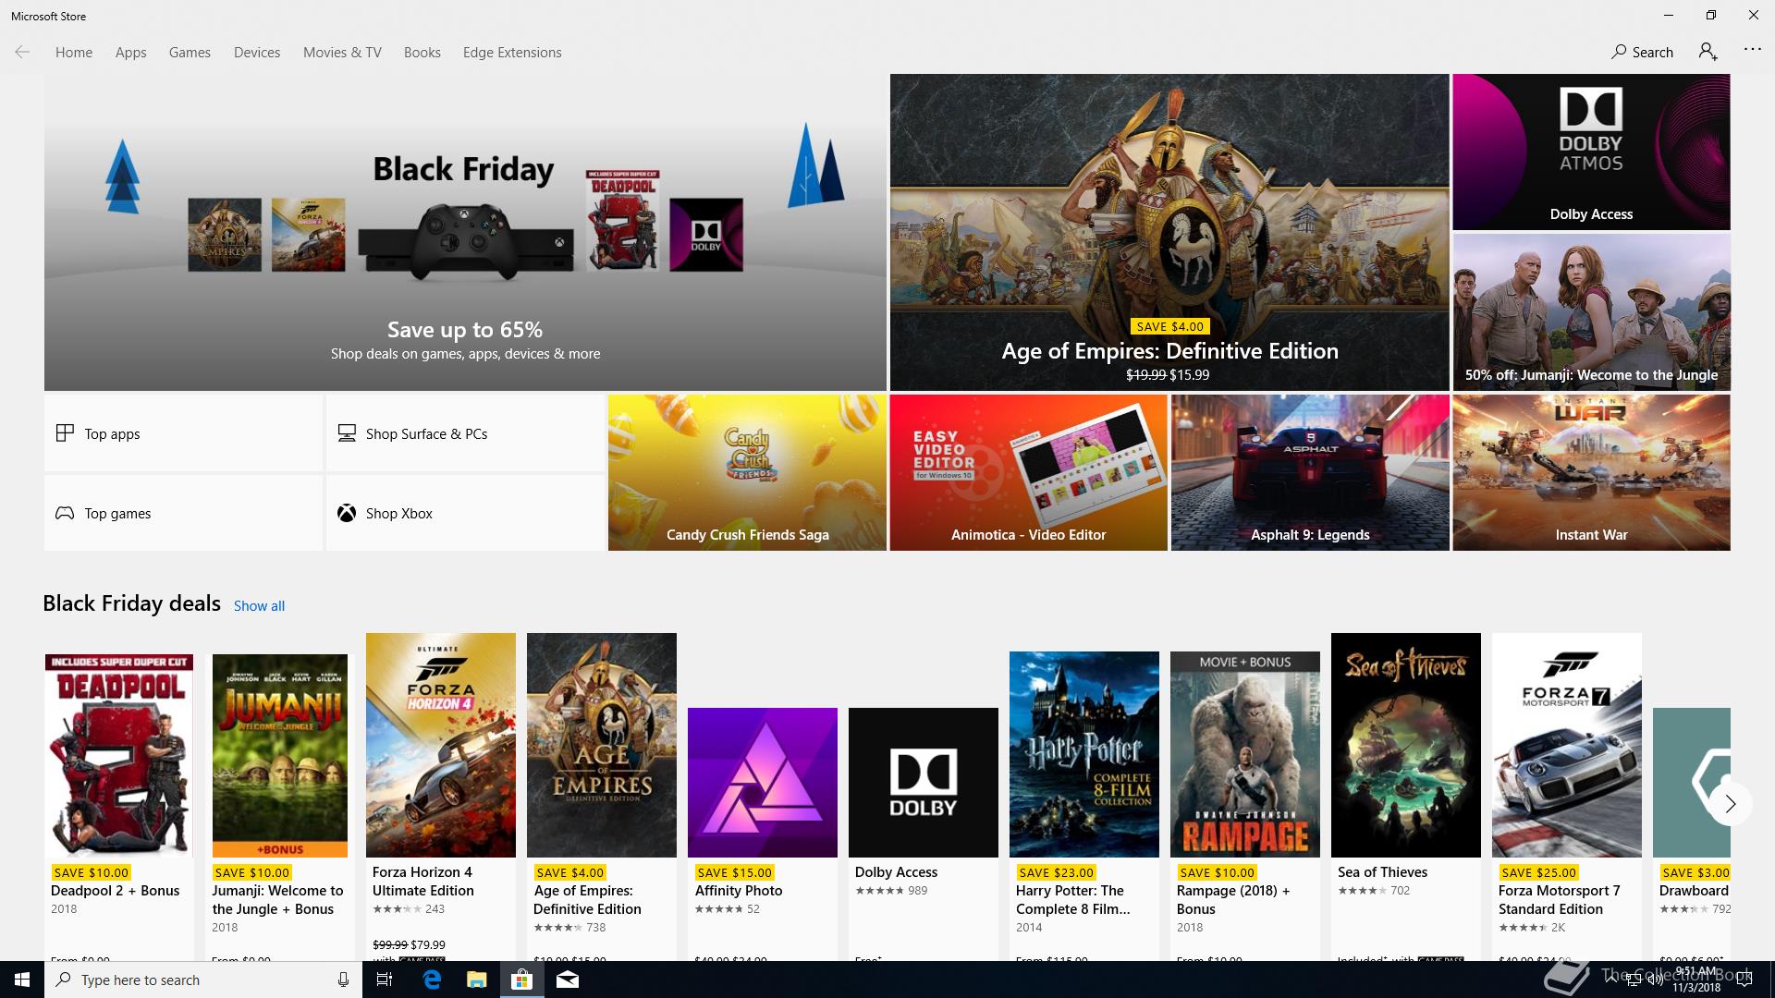Open the Dolby Access featured tile
1775x998 pixels.
pyautogui.click(x=1591, y=152)
